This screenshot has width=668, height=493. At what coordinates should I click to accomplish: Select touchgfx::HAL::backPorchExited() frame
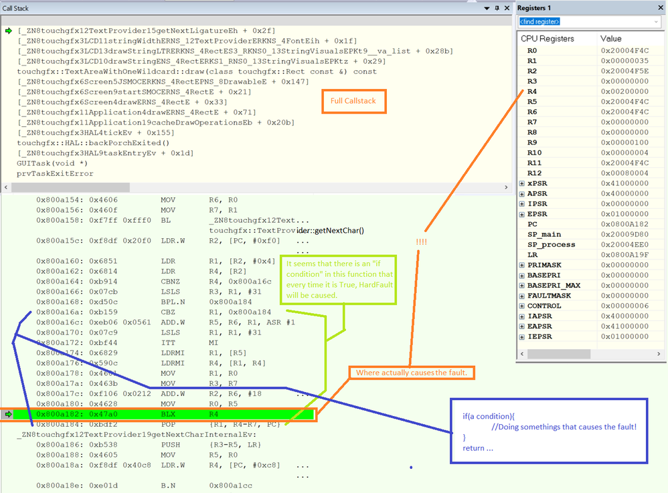click(x=93, y=143)
